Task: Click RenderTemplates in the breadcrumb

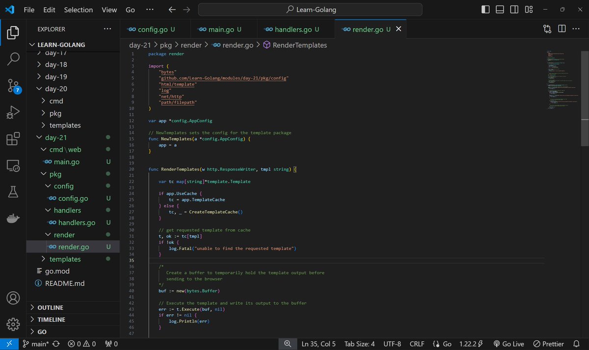Action: 299,45
